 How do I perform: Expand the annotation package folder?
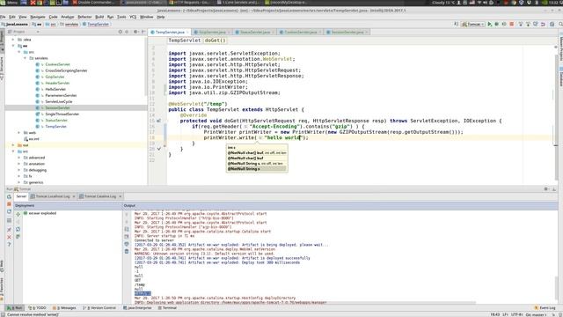(x=19, y=164)
